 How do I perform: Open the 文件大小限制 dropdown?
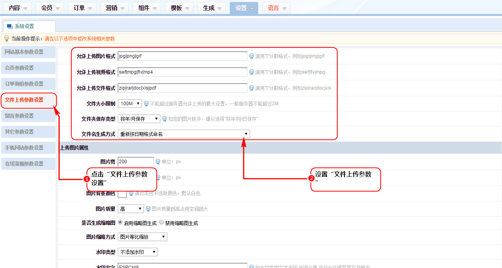pos(130,104)
